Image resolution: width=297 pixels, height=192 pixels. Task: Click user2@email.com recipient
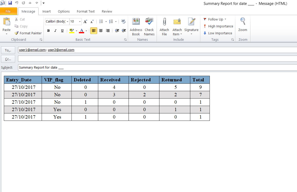(61, 50)
